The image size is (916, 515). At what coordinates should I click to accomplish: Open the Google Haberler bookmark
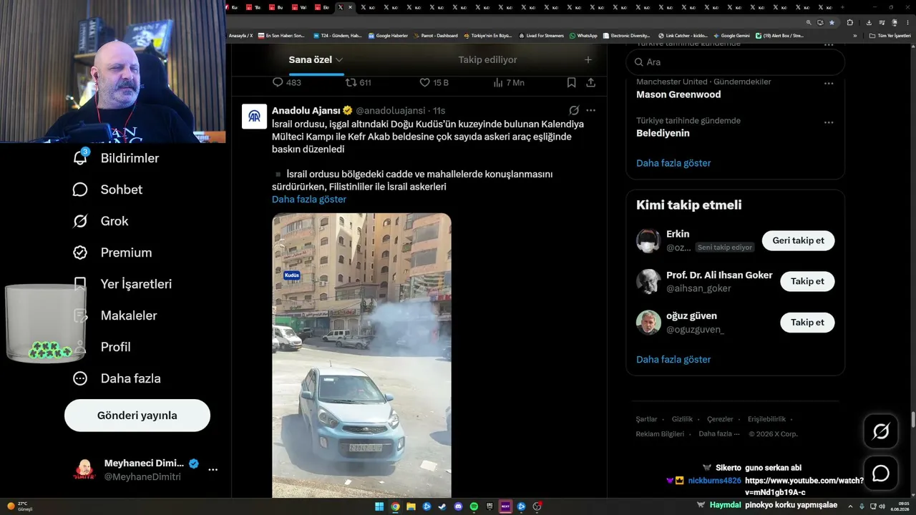click(388, 35)
